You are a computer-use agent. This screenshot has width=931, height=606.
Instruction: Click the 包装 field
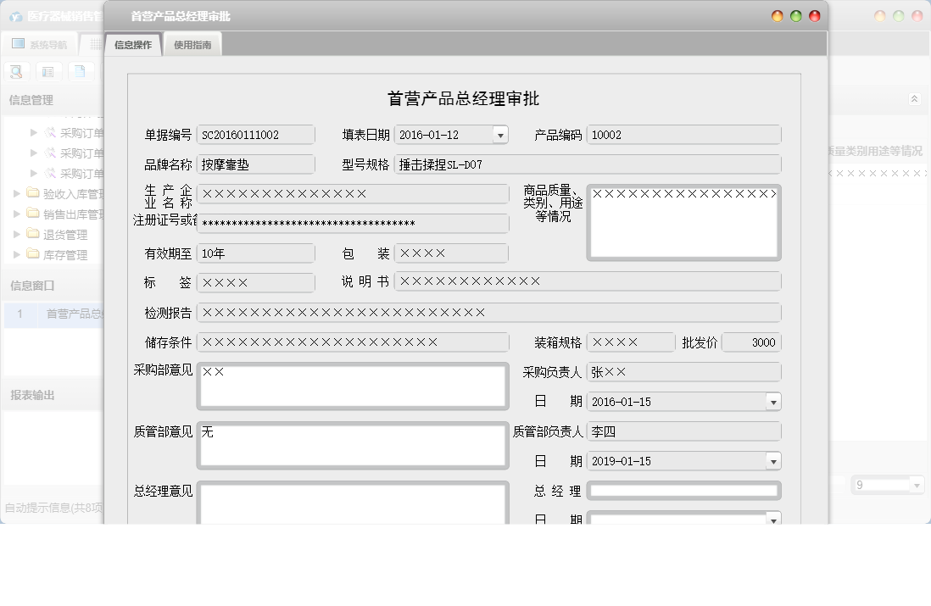[x=451, y=253]
